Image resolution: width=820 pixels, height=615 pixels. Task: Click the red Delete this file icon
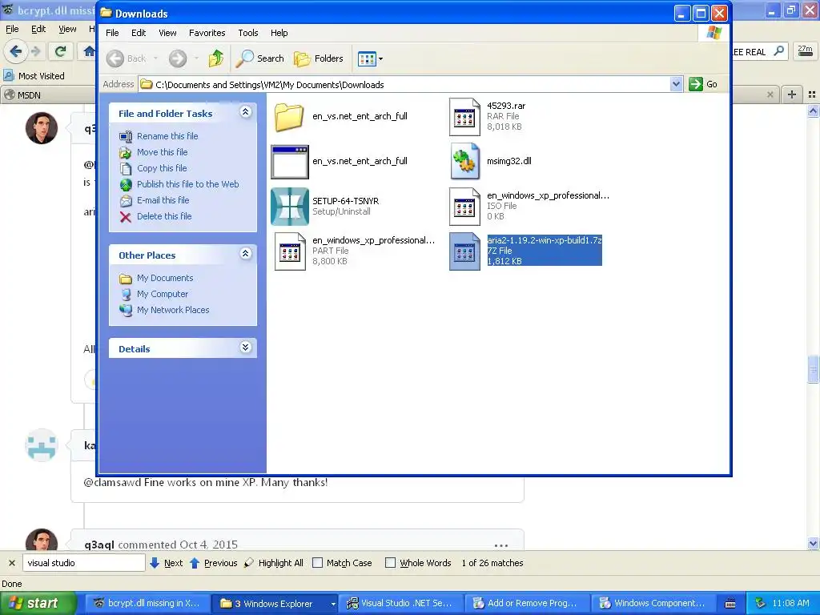tap(126, 217)
